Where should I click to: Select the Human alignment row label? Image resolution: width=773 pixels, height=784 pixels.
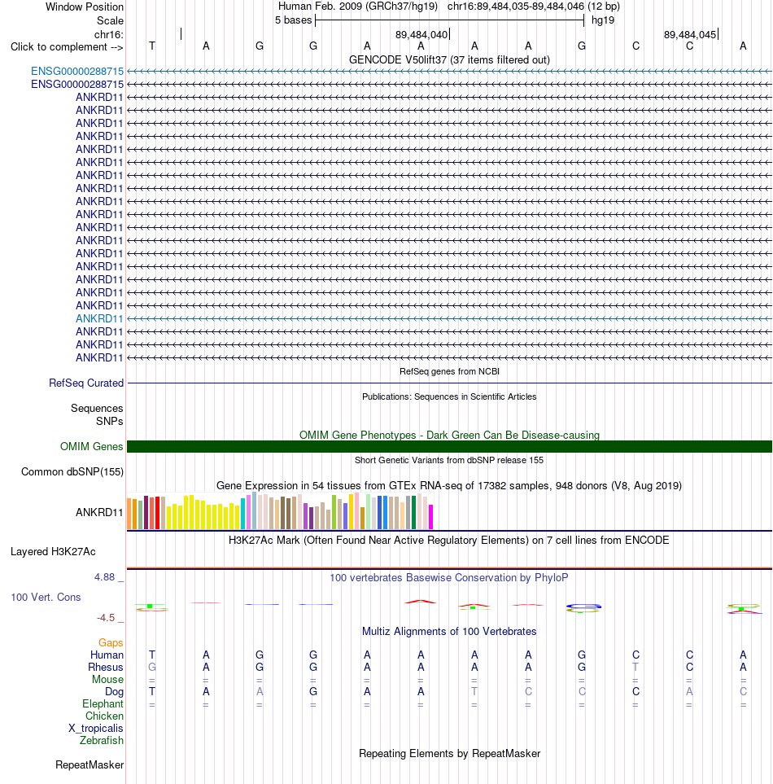[x=107, y=655]
